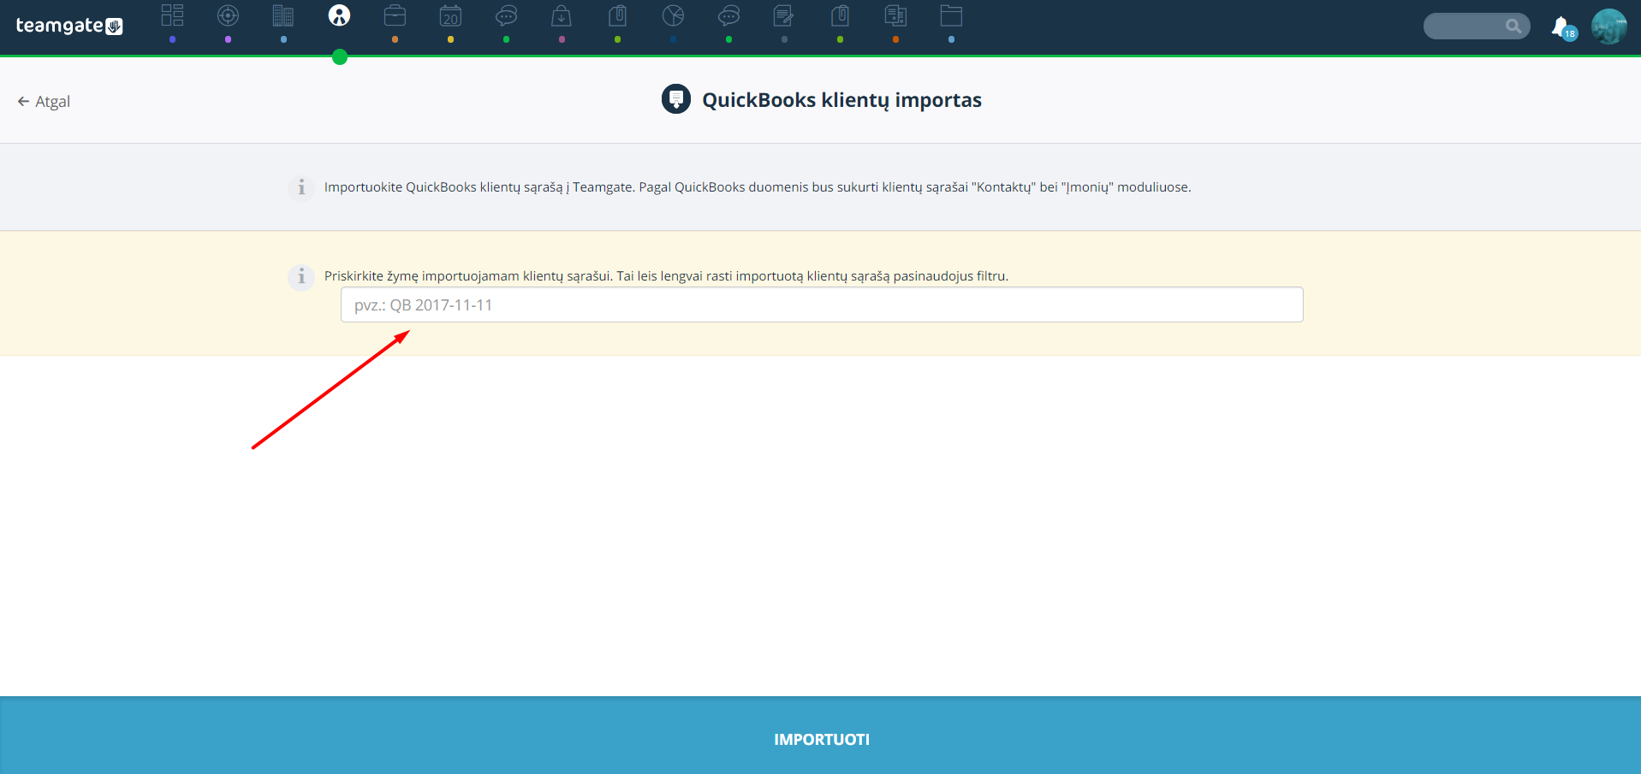Screen dimensions: 1641x774
Task: Click the text starting 'Priskirkite žymę importuojamam'
Action: click(666, 276)
